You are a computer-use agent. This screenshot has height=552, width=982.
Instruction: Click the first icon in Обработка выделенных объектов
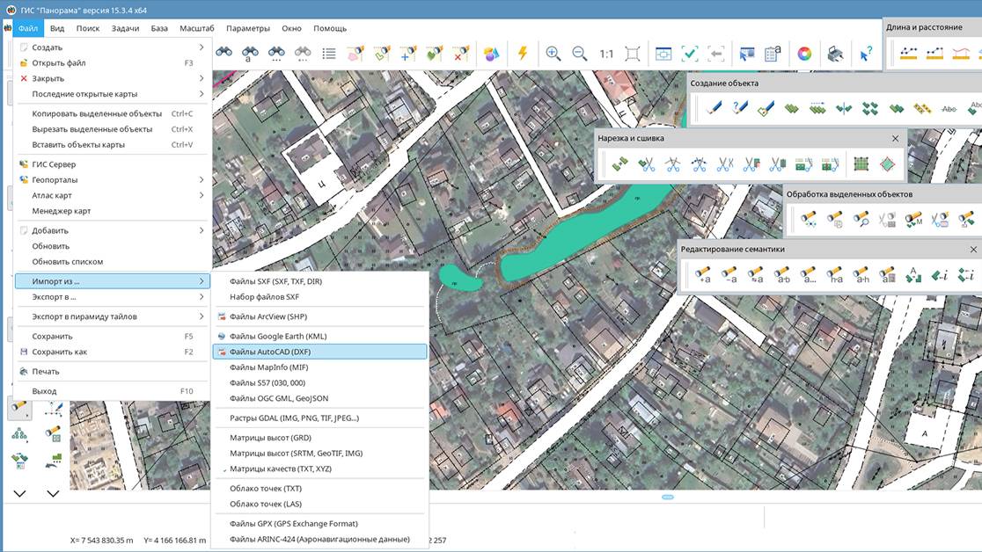809,219
